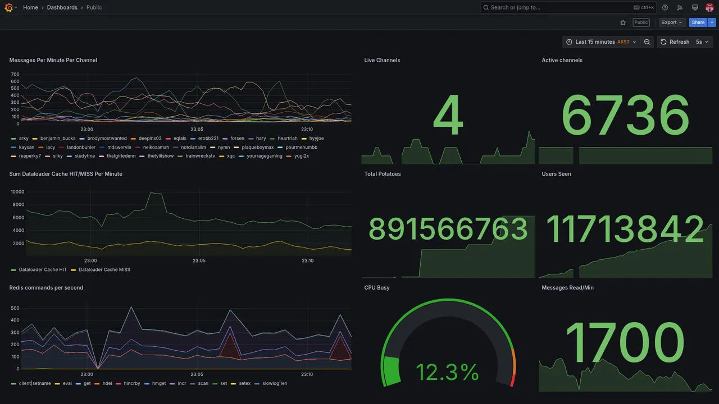
Task: Open Dashboards in the breadcrumb
Action: [62, 7]
